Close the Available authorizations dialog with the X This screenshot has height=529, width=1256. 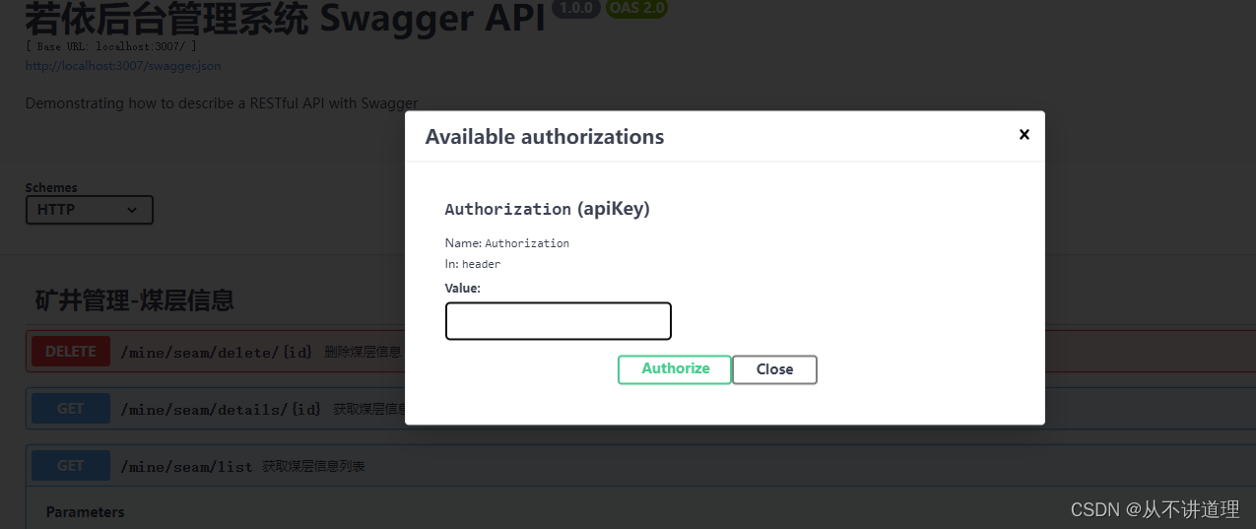(1024, 134)
